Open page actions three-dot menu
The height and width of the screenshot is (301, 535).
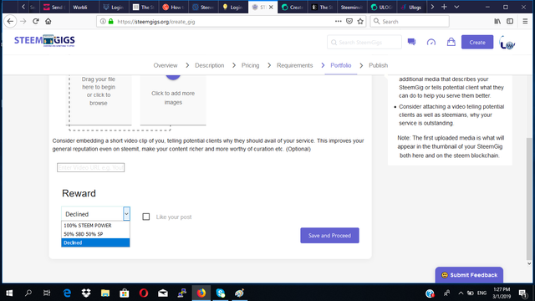[x=338, y=21]
